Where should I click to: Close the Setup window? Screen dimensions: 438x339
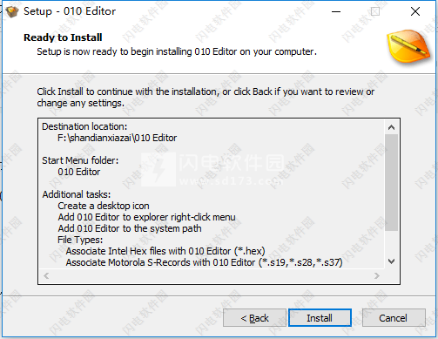coord(415,11)
